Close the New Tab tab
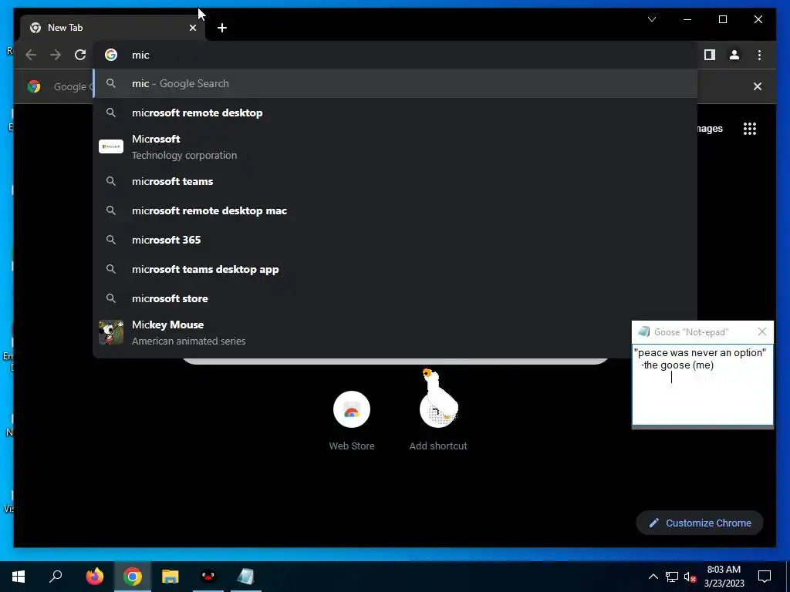 192,28
